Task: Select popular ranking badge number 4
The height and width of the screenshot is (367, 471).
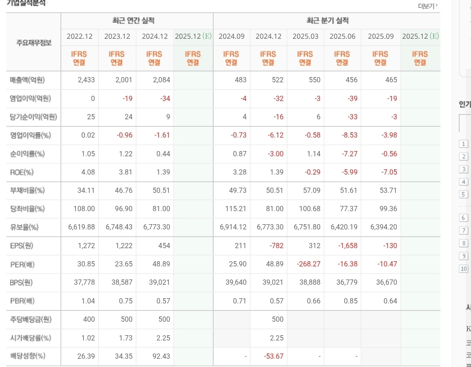Action: click(464, 182)
